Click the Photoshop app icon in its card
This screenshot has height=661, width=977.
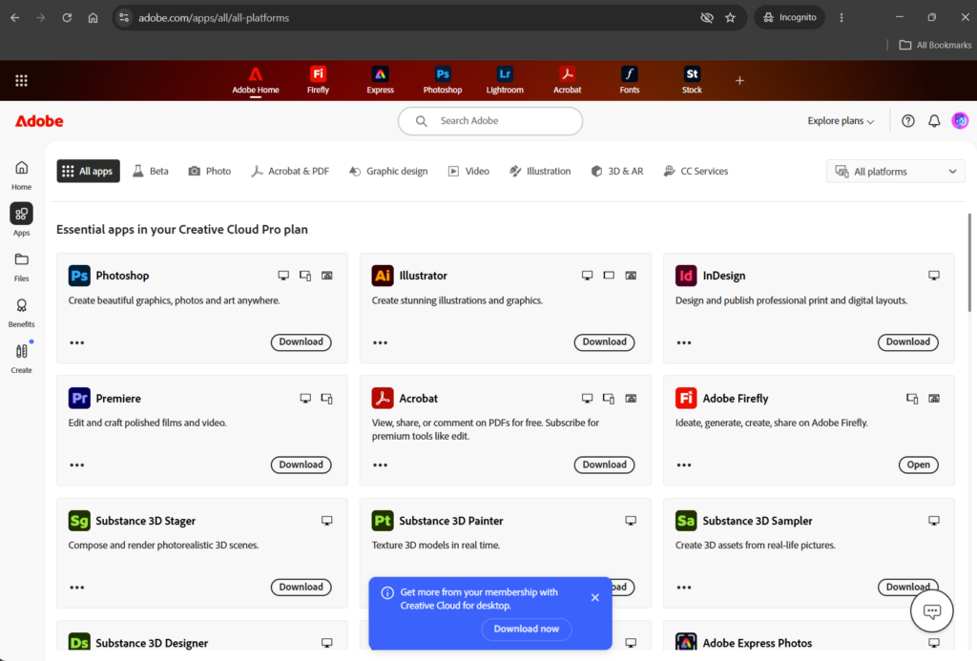[x=79, y=276]
